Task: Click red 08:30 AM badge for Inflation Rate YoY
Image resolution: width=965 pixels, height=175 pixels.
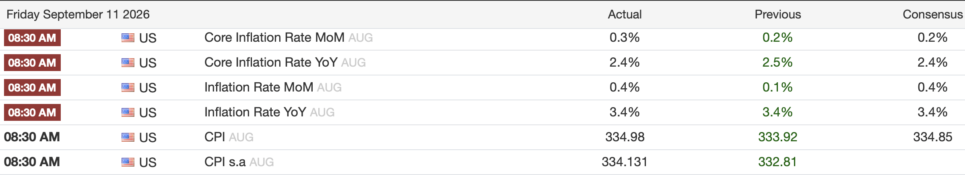Action: [32, 112]
